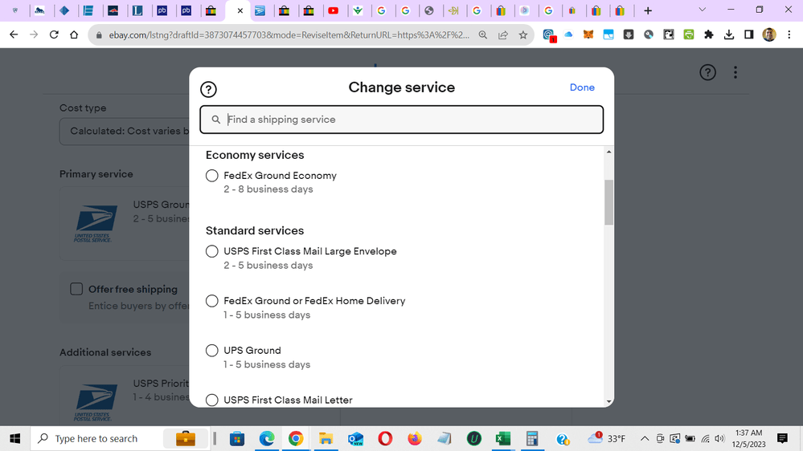The width and height of the screenshot is (803, 451).
Task: Go back with the browser back arrow
Action: (14, 35)
